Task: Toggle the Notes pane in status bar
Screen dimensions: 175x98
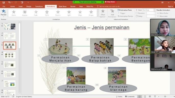Action: pyautogui.click(x=119, y=96)
